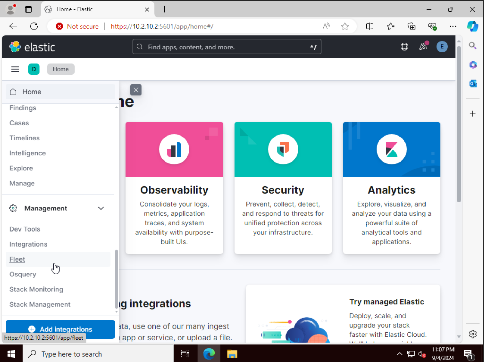
Task: Open Explore in the side menu
Action: point(21,168)
